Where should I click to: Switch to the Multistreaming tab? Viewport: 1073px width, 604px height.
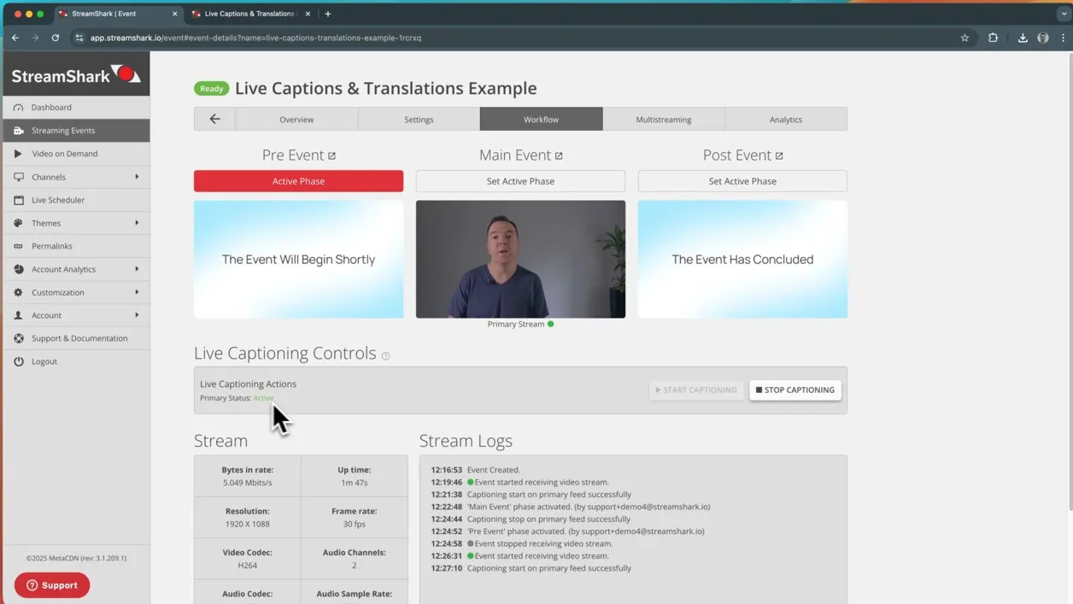664,119
